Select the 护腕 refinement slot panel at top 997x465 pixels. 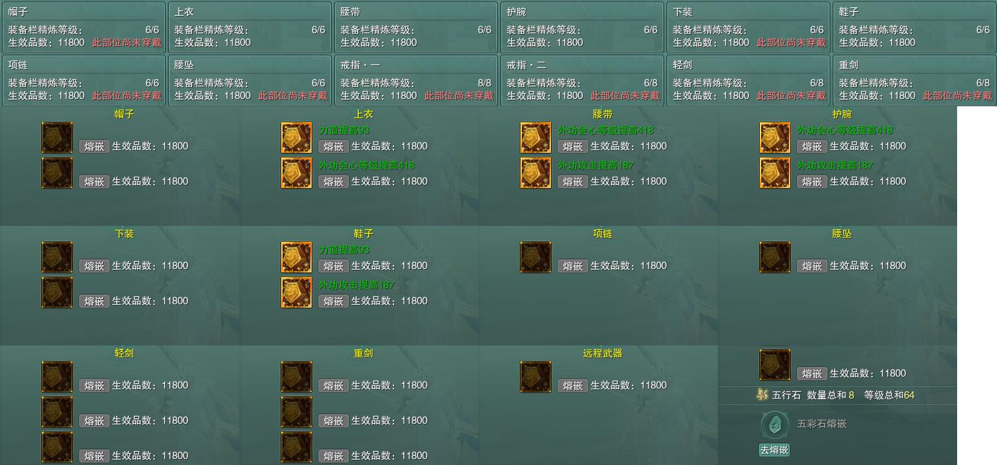582,27
